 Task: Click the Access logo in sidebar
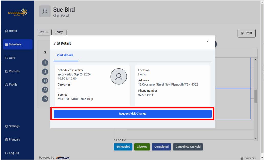(18, 12)
